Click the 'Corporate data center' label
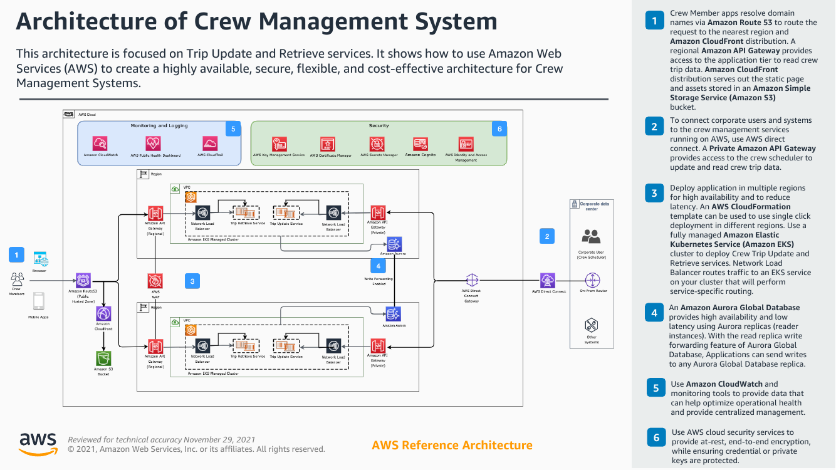 point(593,206)
